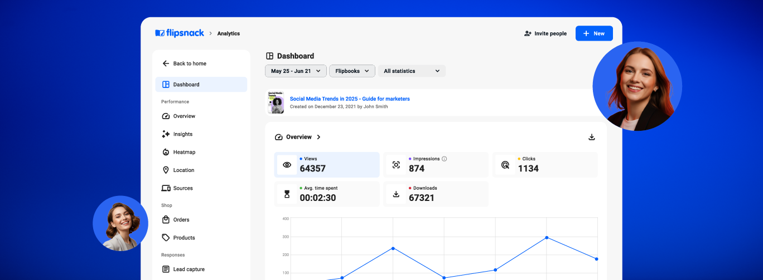The image size is (763, 280).
Task: Open Heatmap from the sidebar
Action: (x=183, y=152)
